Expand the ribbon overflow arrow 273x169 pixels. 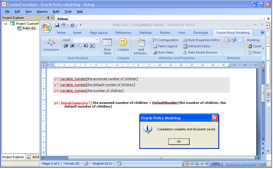pyautogui.click(x=264, y=48)
